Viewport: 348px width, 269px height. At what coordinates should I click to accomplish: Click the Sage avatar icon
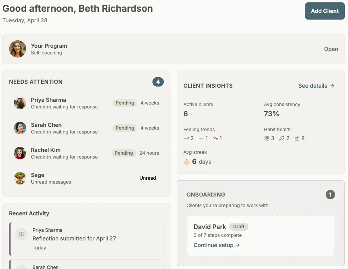coord(20,178)
